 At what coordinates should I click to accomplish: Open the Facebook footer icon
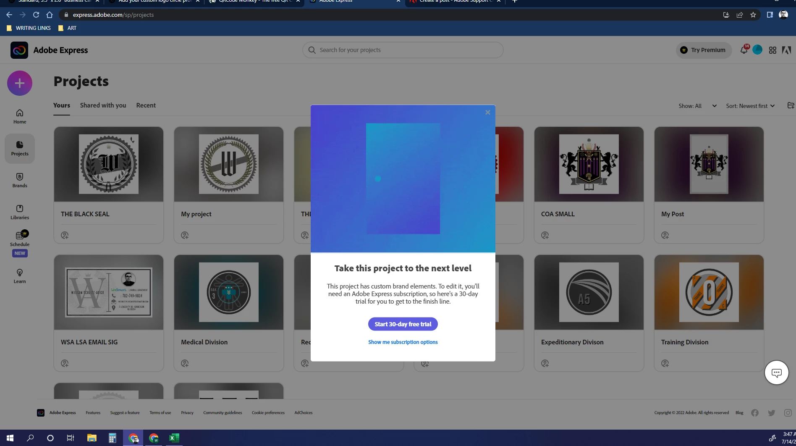[755, 413]
